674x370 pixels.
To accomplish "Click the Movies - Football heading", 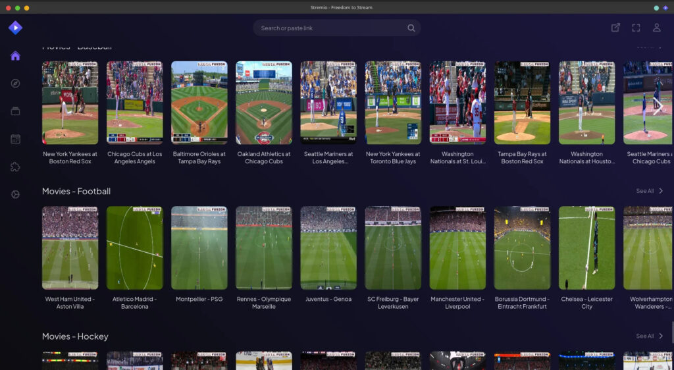I will pyautogui.click(x=76, y=191).
